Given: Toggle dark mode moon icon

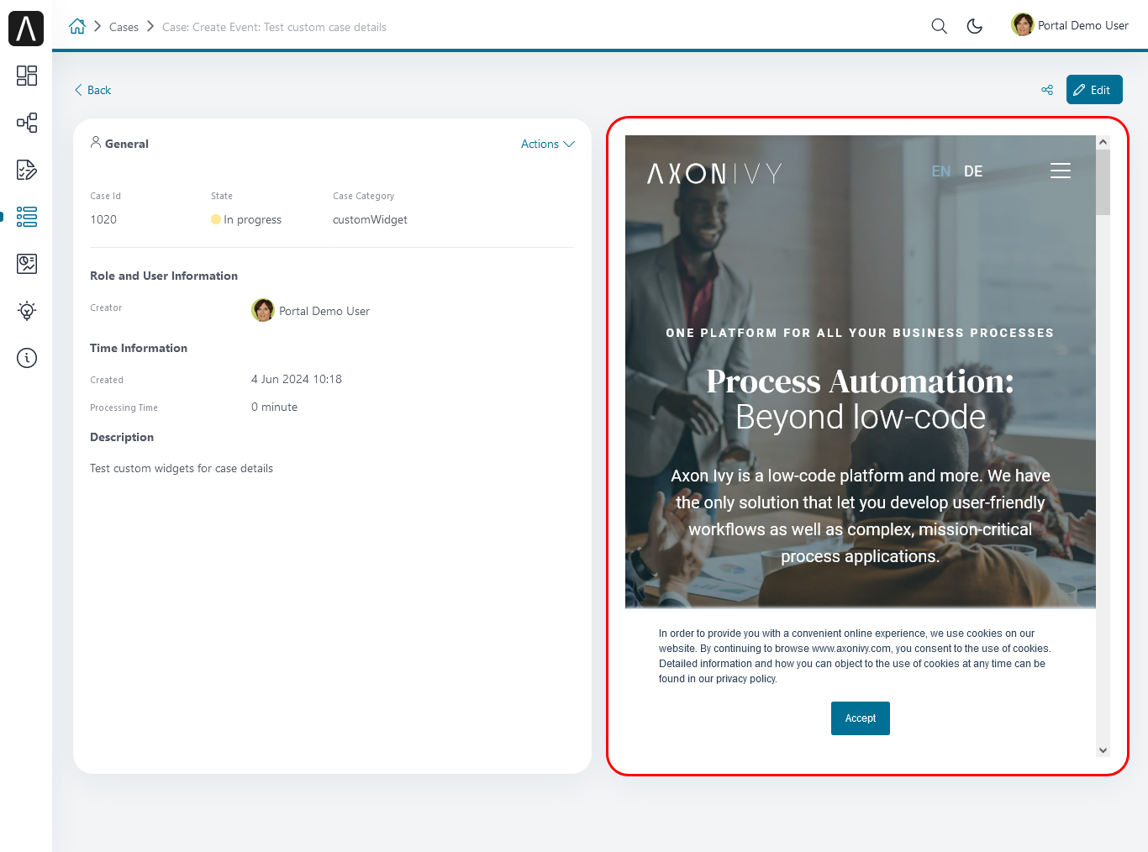Looking at the screenshot, I should (975, 26).
